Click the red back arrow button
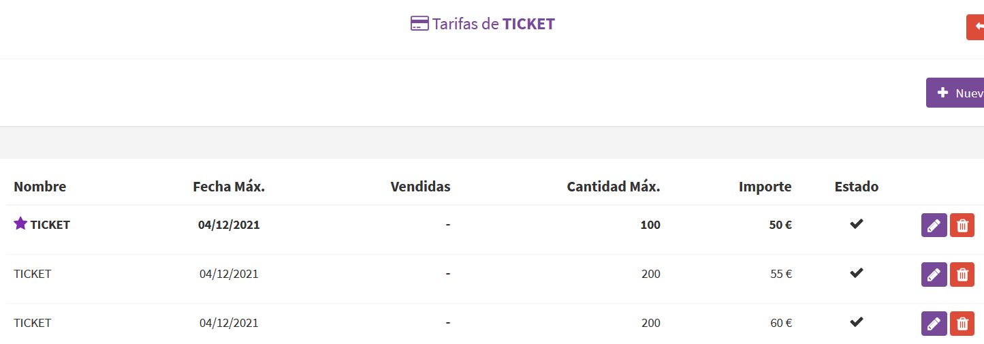The image size is (984, 344). pyautogui.click(x=975, y=27)
